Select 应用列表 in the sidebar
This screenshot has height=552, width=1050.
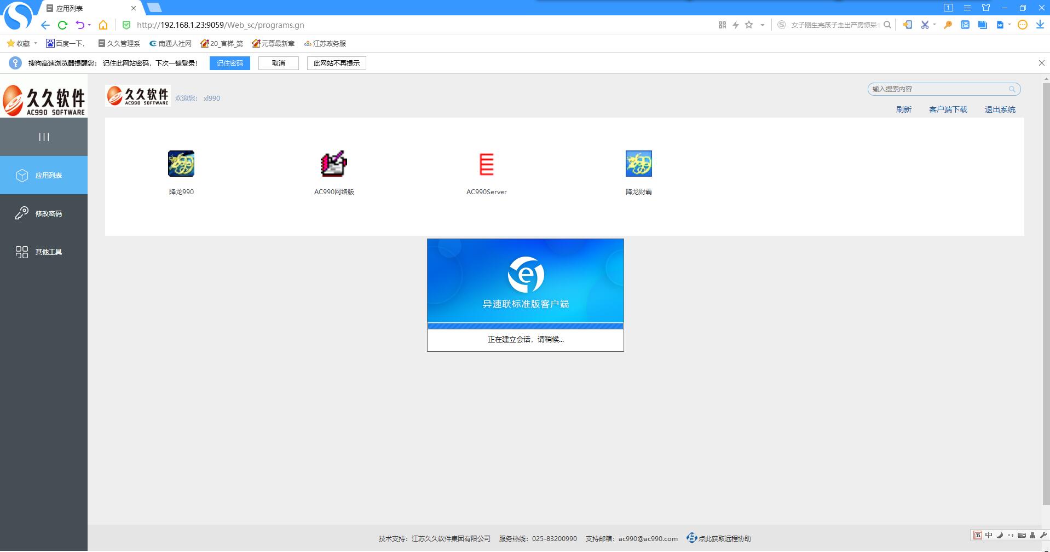44,175
